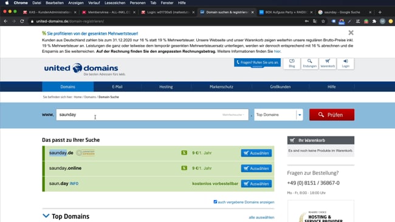Open the Mehrfachsuche option in search field
Image resolution: width=395 pixels, height=222 pixels.
point(233,115)
